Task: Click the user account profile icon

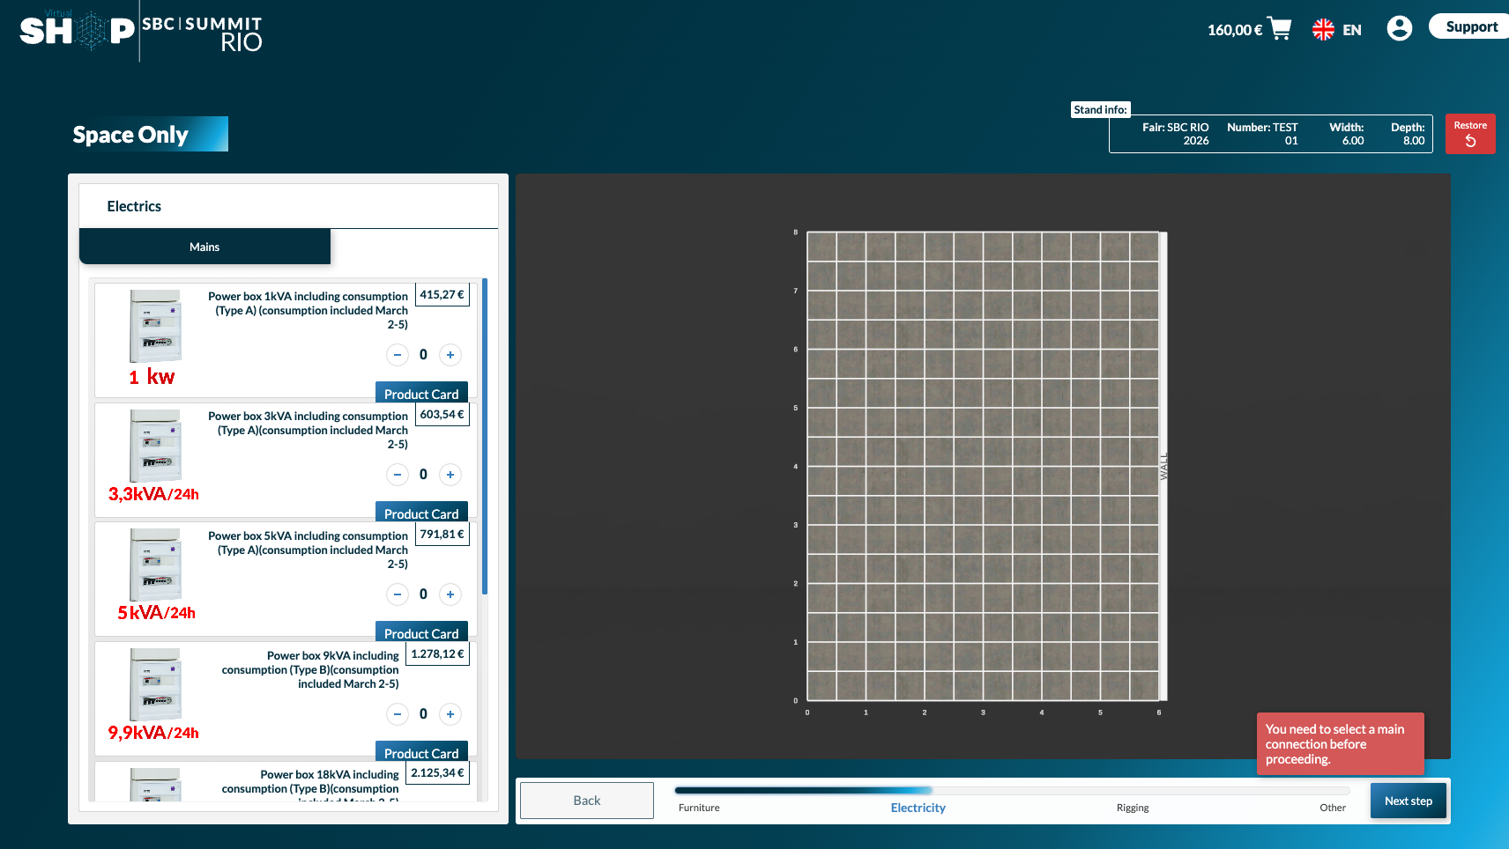Action: click(1399, 28)
